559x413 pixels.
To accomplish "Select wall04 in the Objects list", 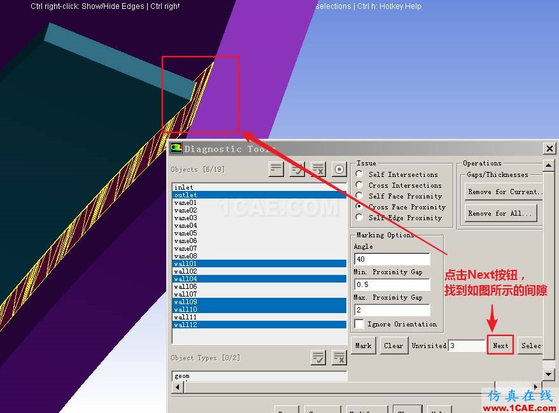I will tap(259, 279).
